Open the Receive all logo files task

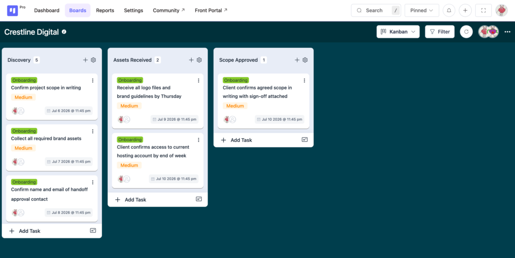coord(149,92)
